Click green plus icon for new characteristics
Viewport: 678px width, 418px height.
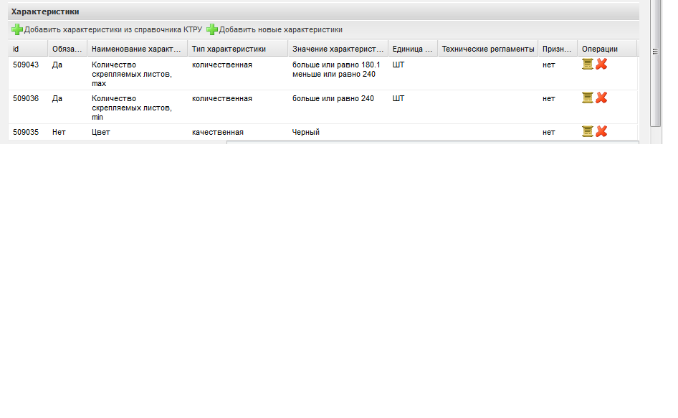pyautogui.click(x=212, y=29)
